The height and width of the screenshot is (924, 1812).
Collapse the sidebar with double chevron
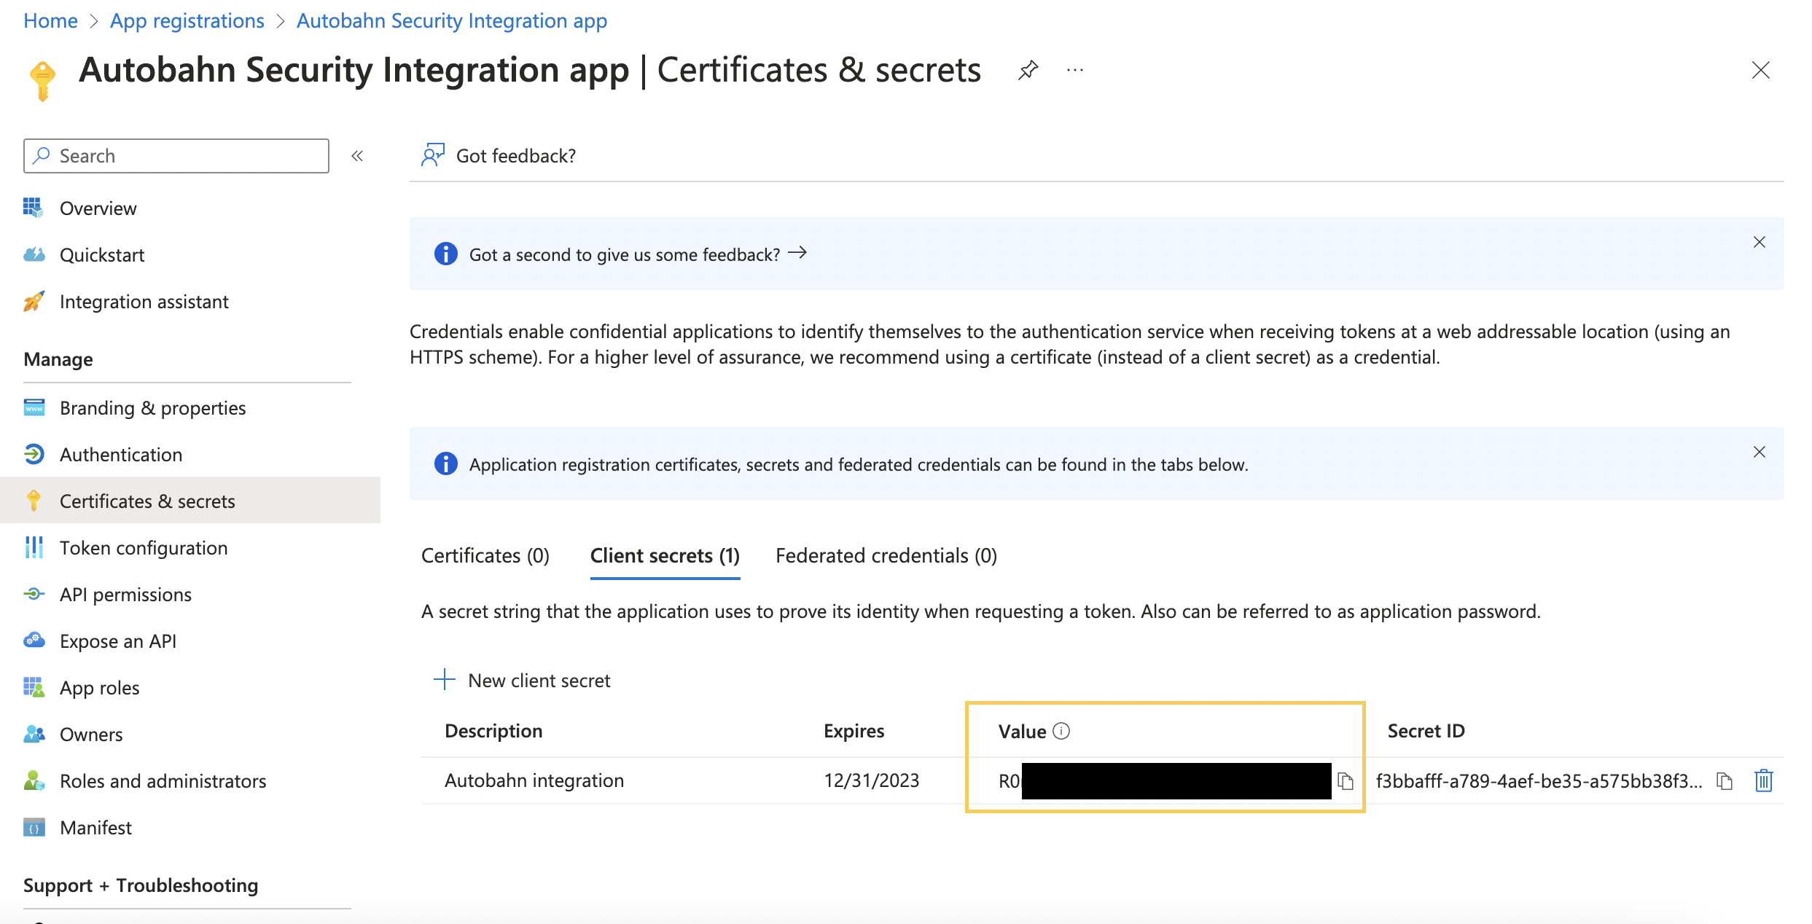[357, 156]
